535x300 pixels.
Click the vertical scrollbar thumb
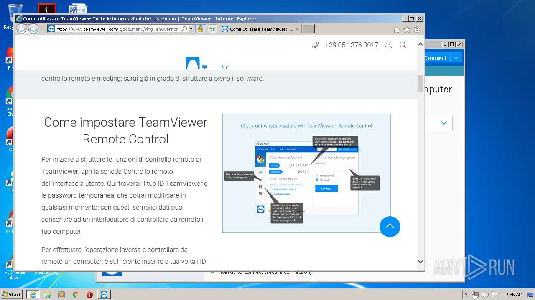420,83
